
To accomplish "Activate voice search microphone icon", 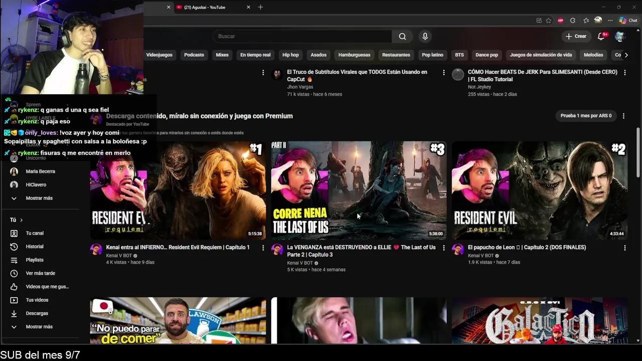I will click(425, 36).
